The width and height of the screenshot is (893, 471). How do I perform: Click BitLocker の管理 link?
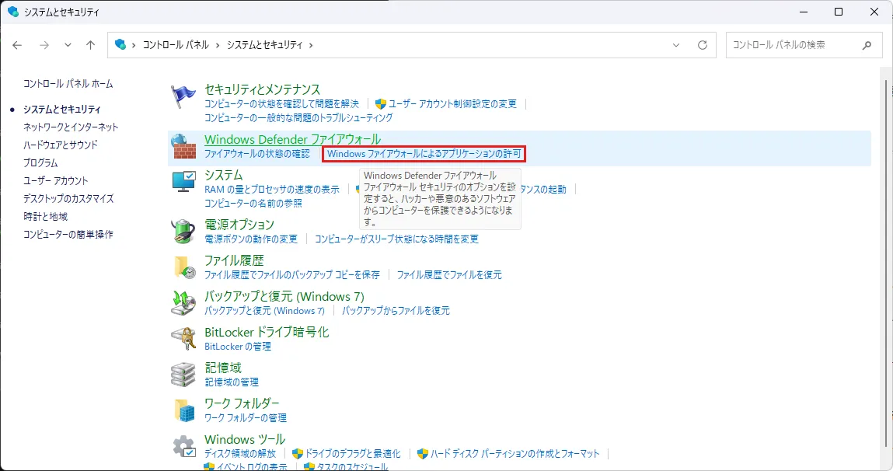[238, 347]
